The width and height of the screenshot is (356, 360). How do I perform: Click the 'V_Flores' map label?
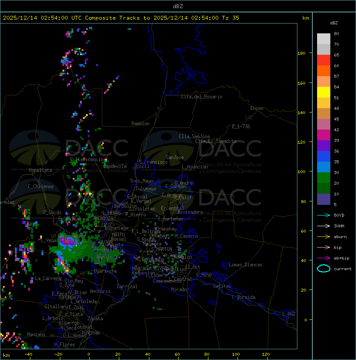(65, 345)
